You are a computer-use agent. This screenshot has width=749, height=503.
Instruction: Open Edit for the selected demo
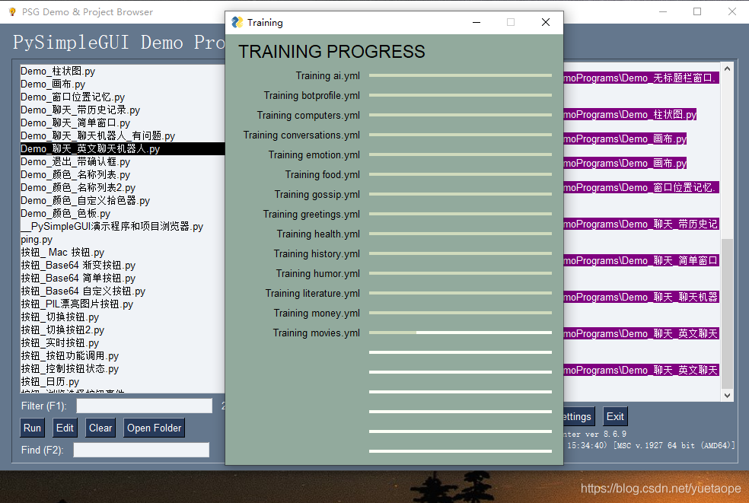click(65, 428)
